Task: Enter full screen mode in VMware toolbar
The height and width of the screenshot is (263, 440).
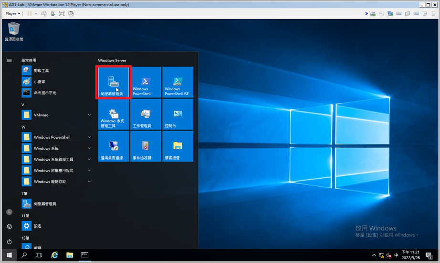Action: [x=62, y=14]
